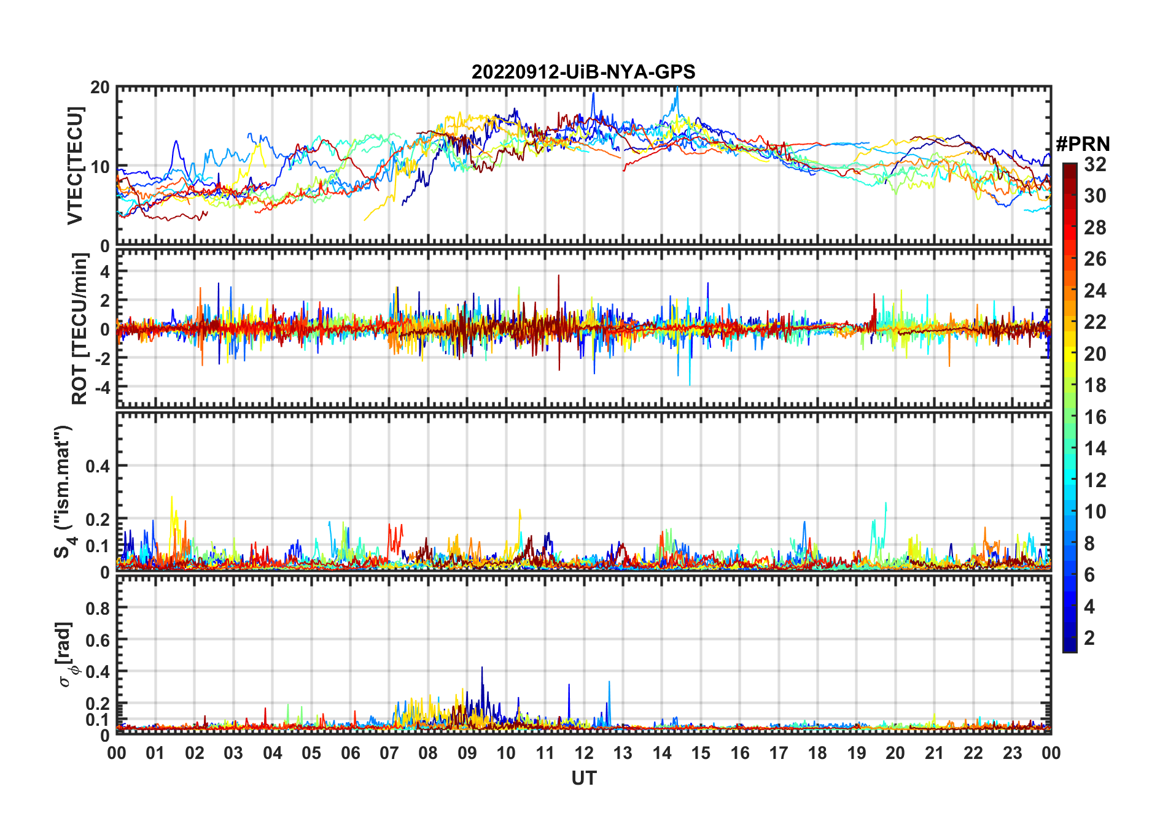Click the 32 label on the colorbar
Image resolution: width=1168 pixels, height=816 pixels.
coord(1095,164)
